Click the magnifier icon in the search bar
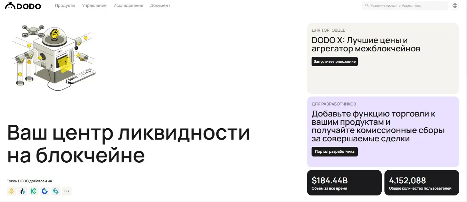The height and width of the screenshot is (202, 467). (367, 6)
